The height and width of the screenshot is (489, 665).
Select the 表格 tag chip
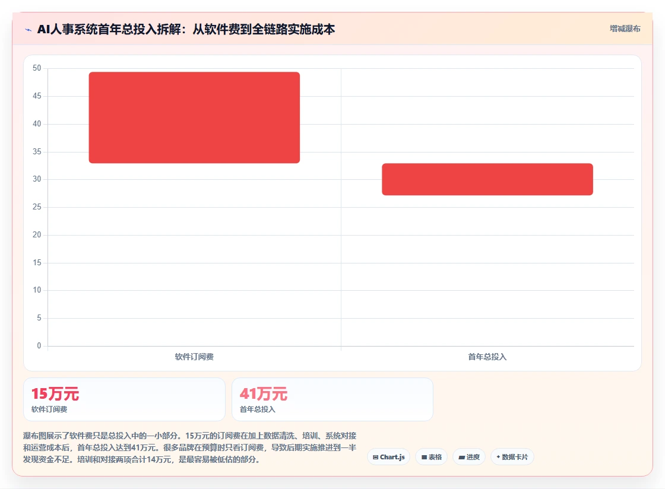pyautogui.click(x=431, y=457)
